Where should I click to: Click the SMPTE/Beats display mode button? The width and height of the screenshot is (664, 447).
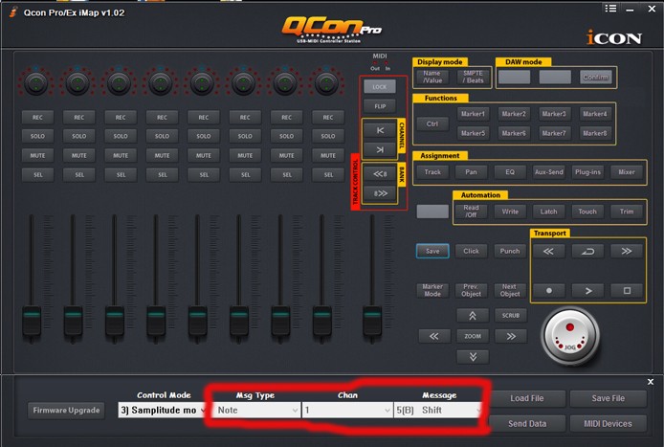tap(473, 77)
